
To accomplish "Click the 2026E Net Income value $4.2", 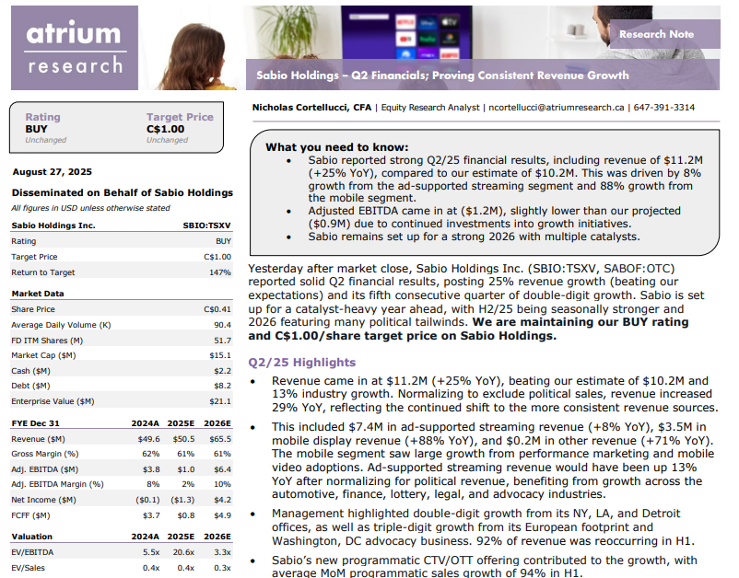I will [222, 500].
